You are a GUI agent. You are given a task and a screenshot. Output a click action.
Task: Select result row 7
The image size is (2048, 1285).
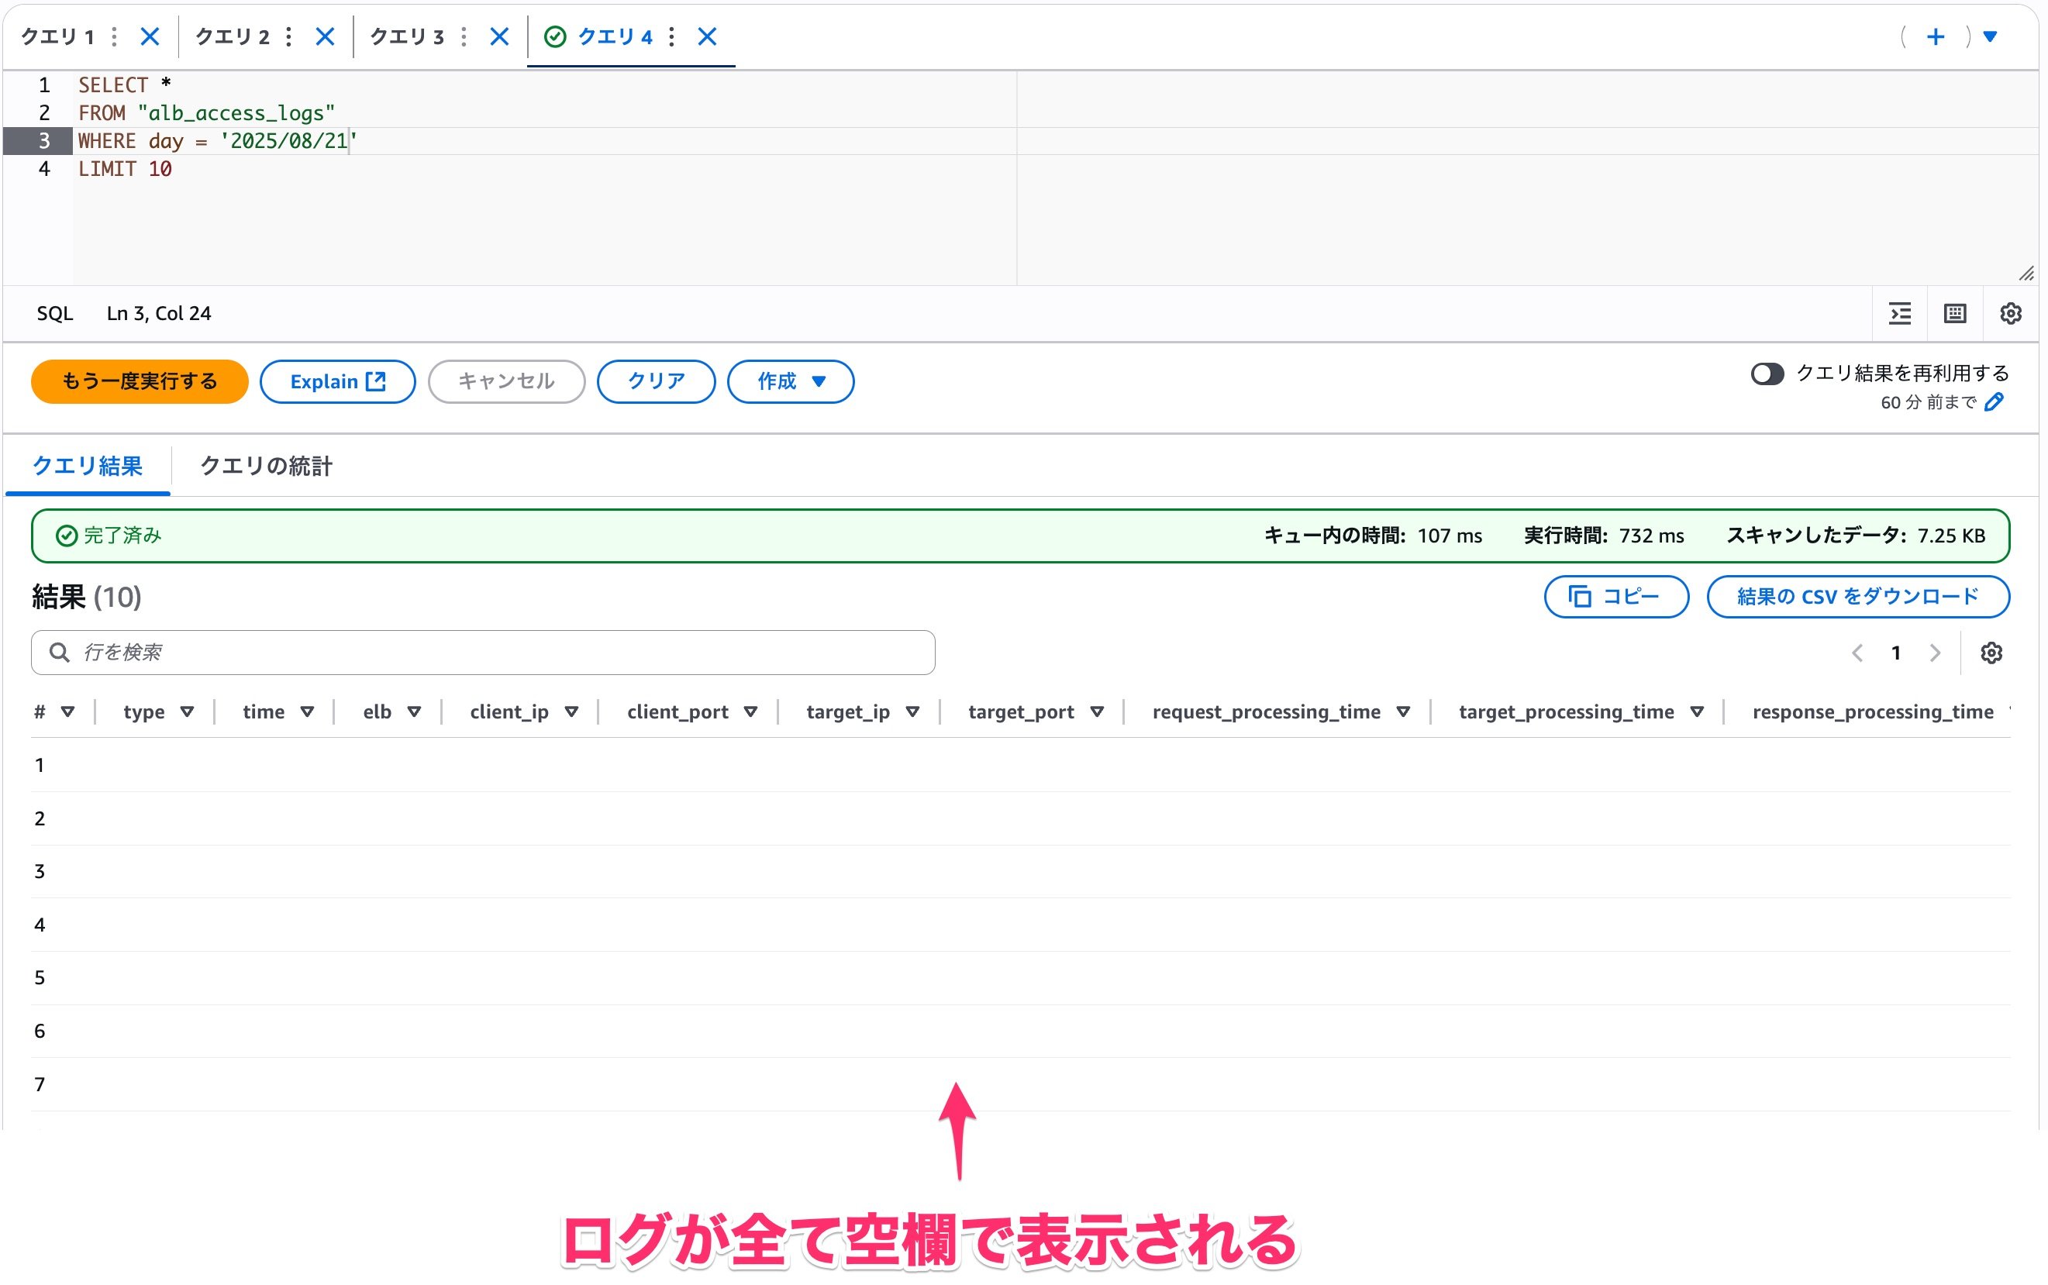coord(1020,1084)
